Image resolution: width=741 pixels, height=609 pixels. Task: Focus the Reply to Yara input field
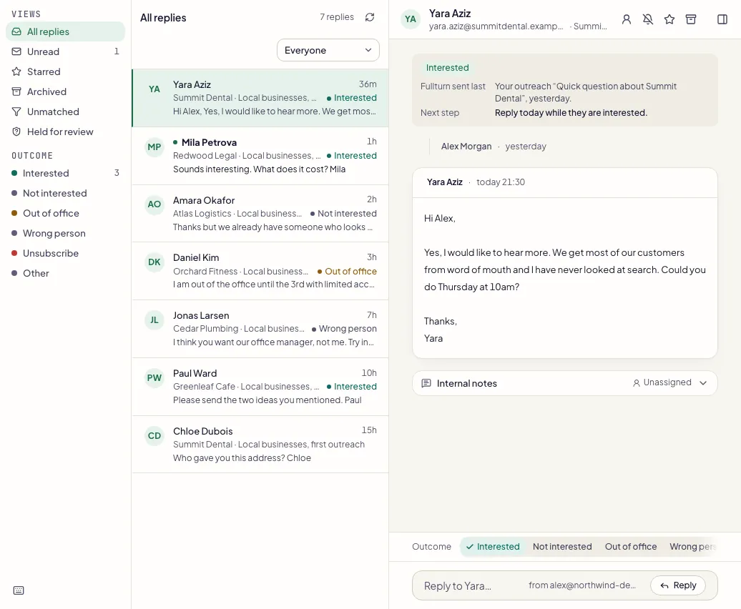pyautogui.click(x=565, y=586)
